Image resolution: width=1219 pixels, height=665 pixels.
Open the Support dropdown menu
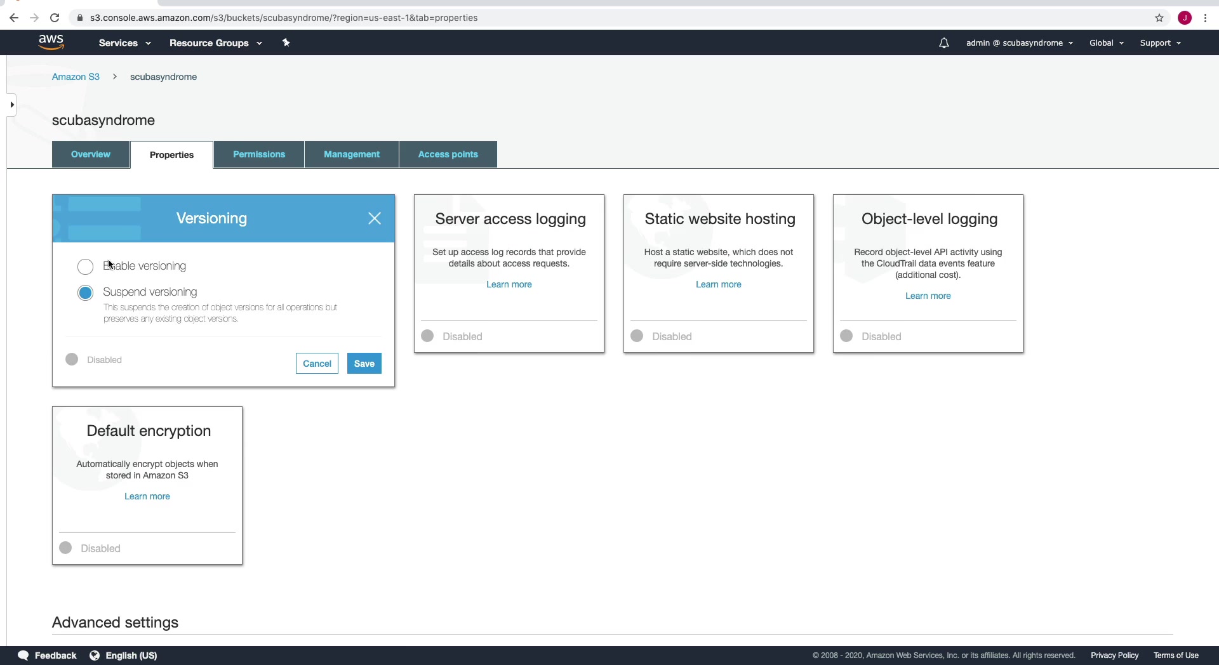point(1161,43)
